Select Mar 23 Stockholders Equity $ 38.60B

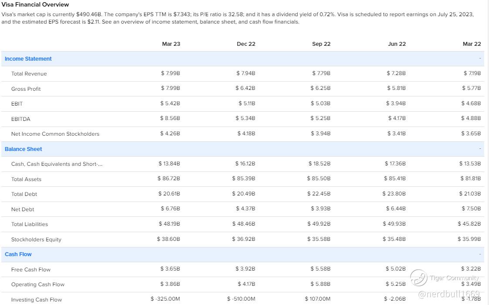coord(168,239)
